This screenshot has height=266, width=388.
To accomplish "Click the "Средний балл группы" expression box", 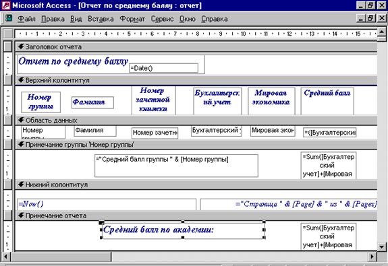I will (x=176, y=166).
